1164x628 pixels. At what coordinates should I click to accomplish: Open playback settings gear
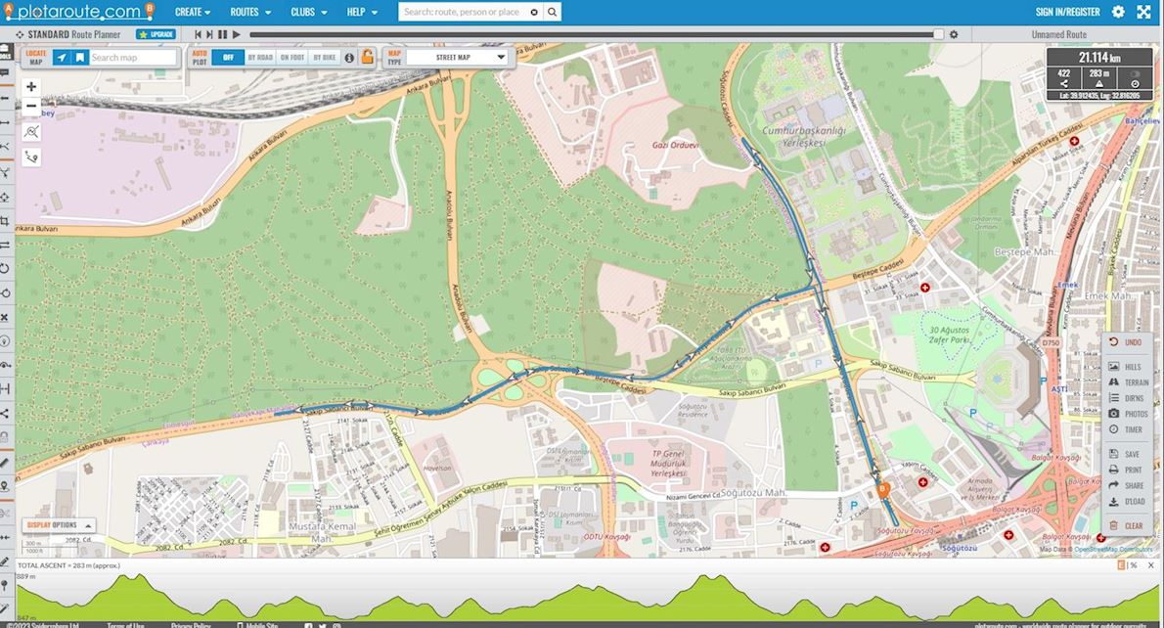point(954,34)
